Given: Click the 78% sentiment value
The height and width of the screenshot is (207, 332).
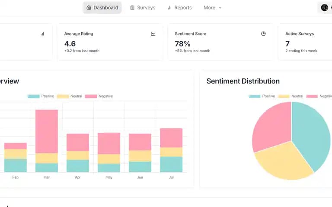Looking at the screenshot, I should (182, 44).
